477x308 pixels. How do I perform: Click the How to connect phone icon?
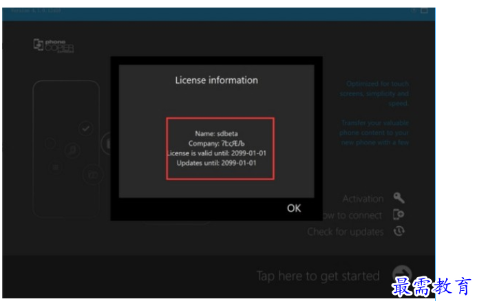coord(399,214)
